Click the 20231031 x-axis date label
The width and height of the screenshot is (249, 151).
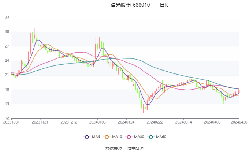click(11, 122)
